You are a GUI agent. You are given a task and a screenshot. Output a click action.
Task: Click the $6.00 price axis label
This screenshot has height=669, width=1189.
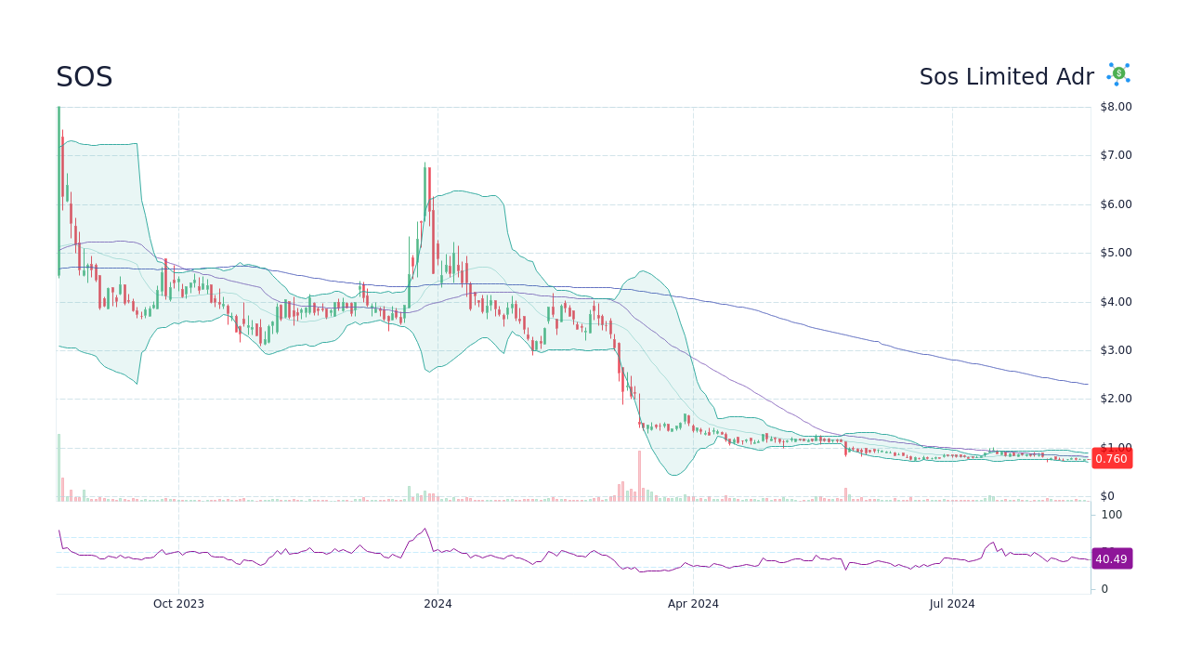(1116, 204)
